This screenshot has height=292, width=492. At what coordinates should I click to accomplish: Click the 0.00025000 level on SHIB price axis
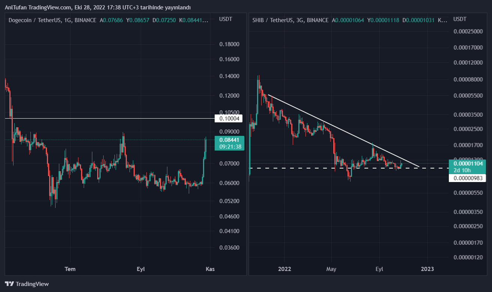(x=467, y=31)
